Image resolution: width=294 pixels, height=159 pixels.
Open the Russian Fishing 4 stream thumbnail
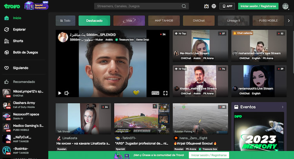click(x=200, y=119)
